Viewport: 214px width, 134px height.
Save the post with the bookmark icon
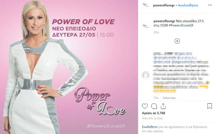210,106
